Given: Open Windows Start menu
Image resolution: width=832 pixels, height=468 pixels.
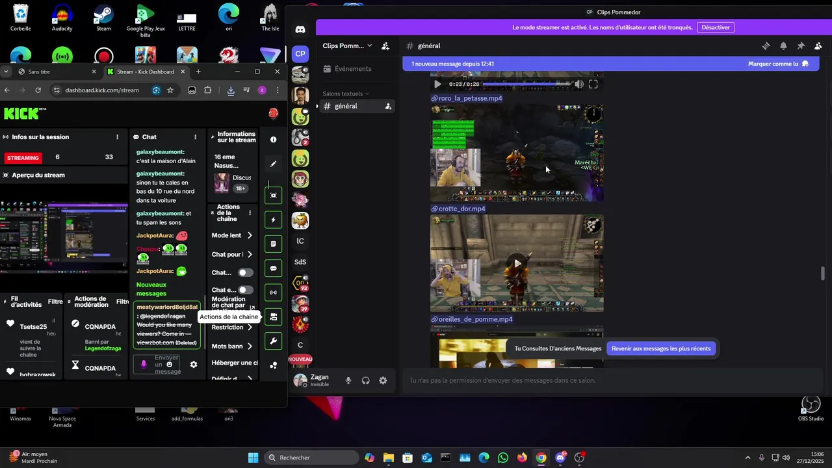Looking at the screenshot, I should click(253, 458).
